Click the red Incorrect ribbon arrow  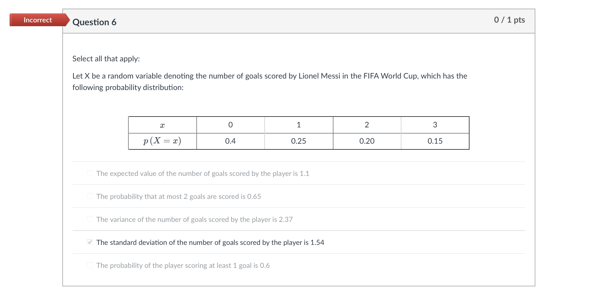tap(66, 20)
